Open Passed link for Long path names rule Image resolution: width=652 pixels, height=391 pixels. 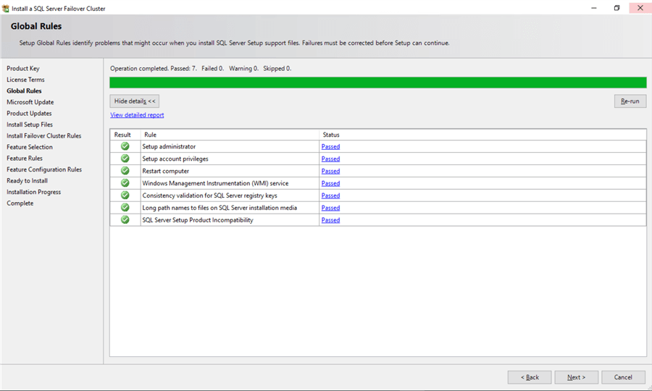tap(330, 208)
